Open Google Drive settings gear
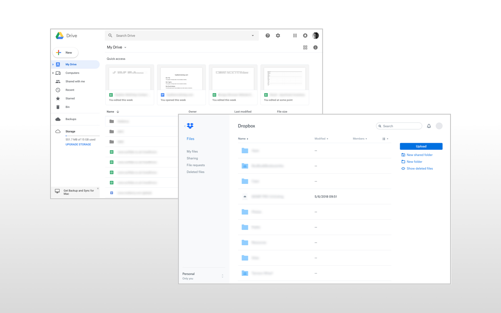The height and width of the screenshot is (313, 501). [x=278, y=35]
